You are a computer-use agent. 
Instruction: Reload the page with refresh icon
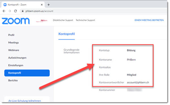(16, 11)
